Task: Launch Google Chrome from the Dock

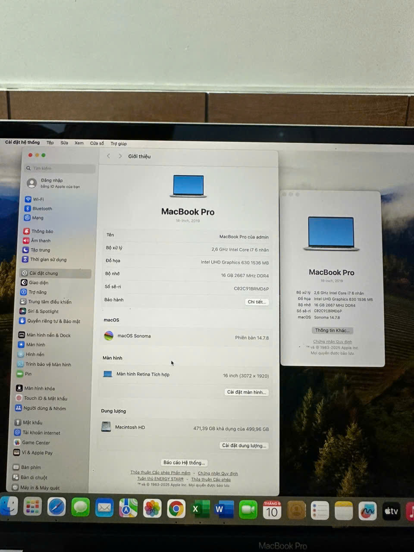Action: tap(176, 509)
